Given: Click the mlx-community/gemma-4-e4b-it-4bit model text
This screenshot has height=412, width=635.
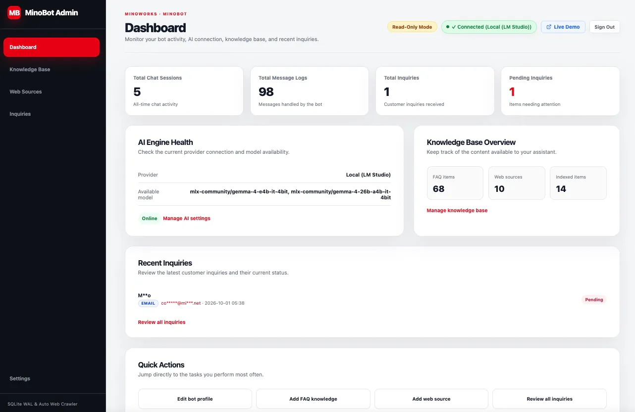Looking at the screenshot, I should point(239,191).
